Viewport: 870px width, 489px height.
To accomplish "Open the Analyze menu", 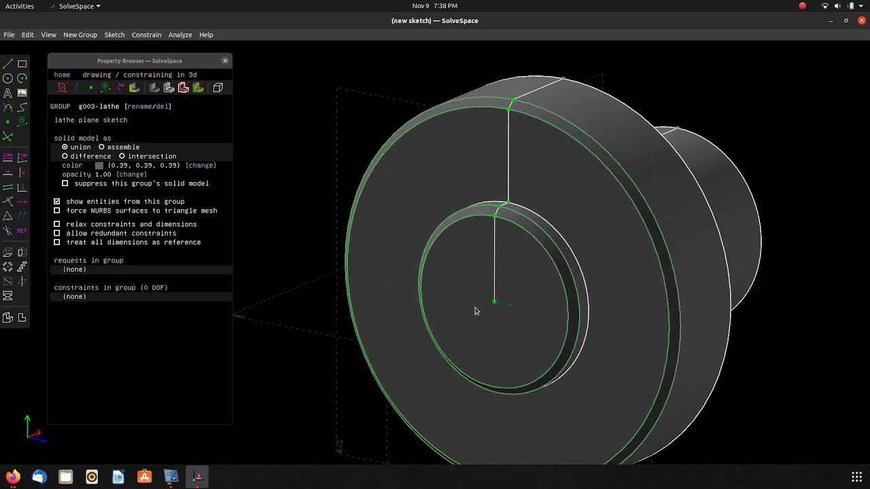I will click(180, 35).
